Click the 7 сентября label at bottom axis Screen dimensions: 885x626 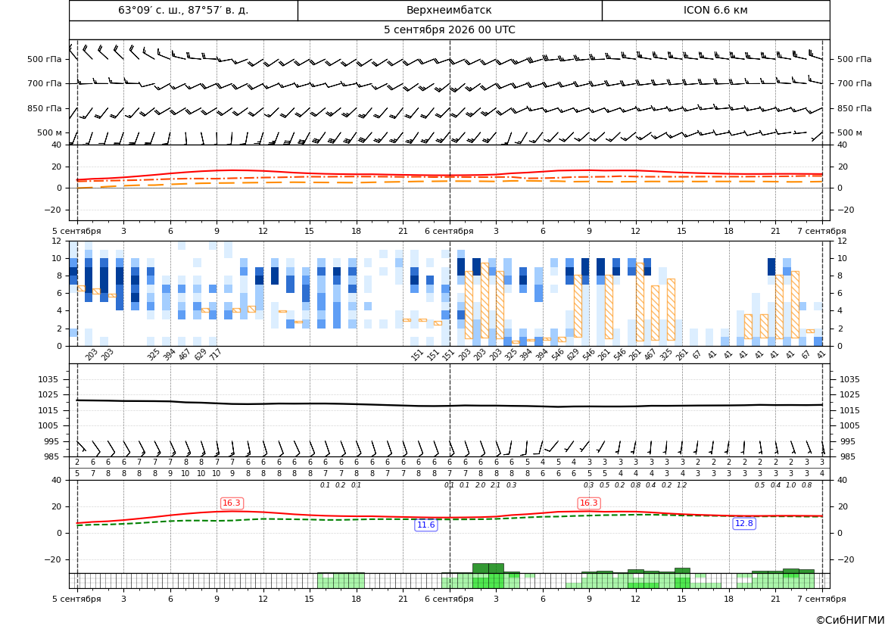point(821,599)
